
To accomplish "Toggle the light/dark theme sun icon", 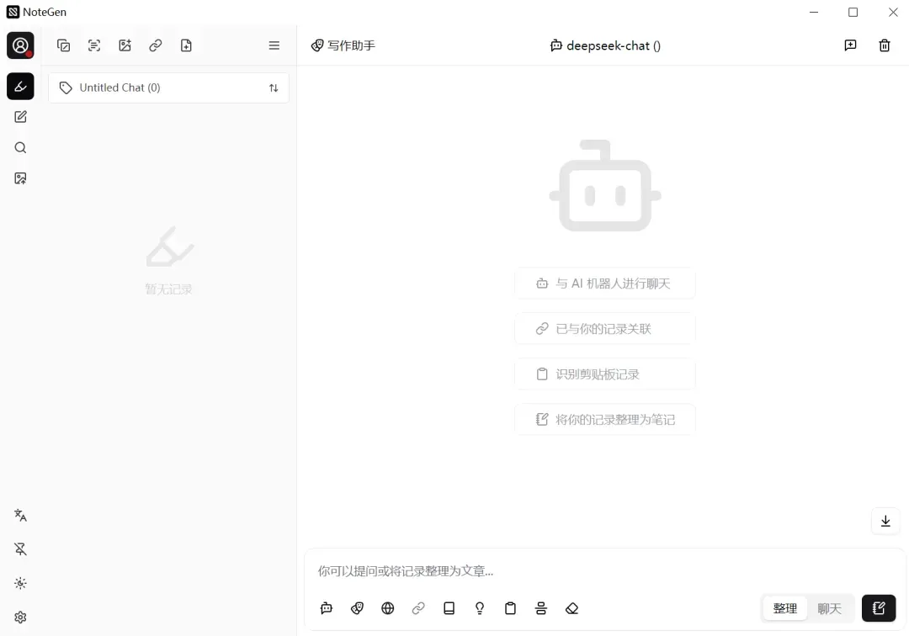I will click(20, 583).
